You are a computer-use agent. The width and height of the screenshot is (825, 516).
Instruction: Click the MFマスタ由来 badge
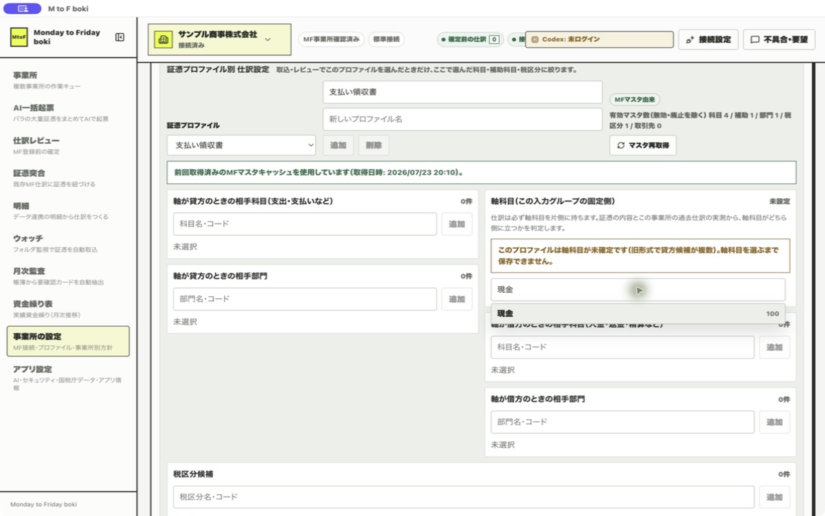click(635, 100)
